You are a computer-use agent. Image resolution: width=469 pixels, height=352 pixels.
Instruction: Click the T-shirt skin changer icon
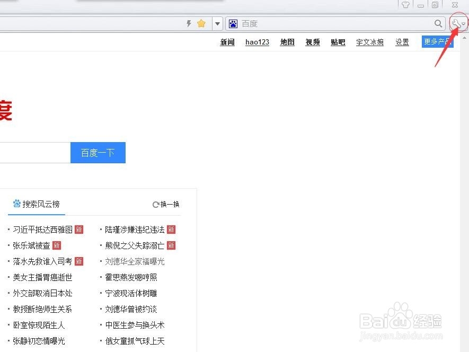(405, 5)
